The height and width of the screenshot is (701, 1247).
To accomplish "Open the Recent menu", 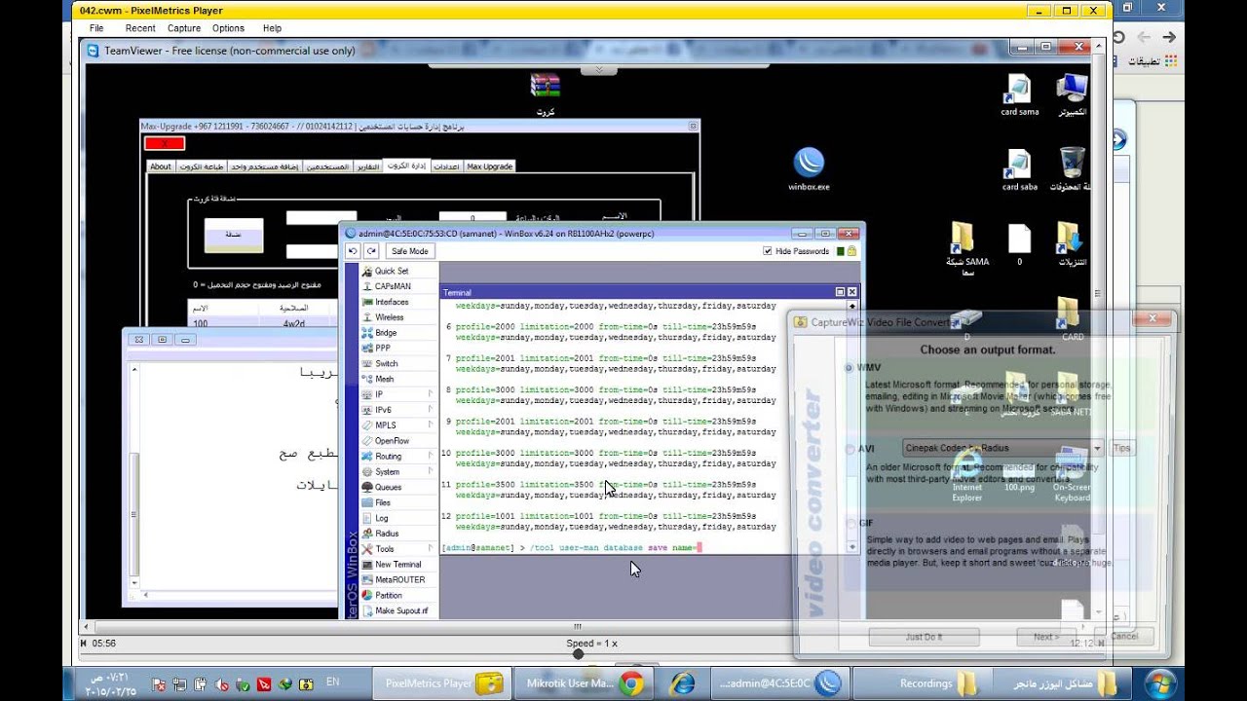I will (140, 28).
